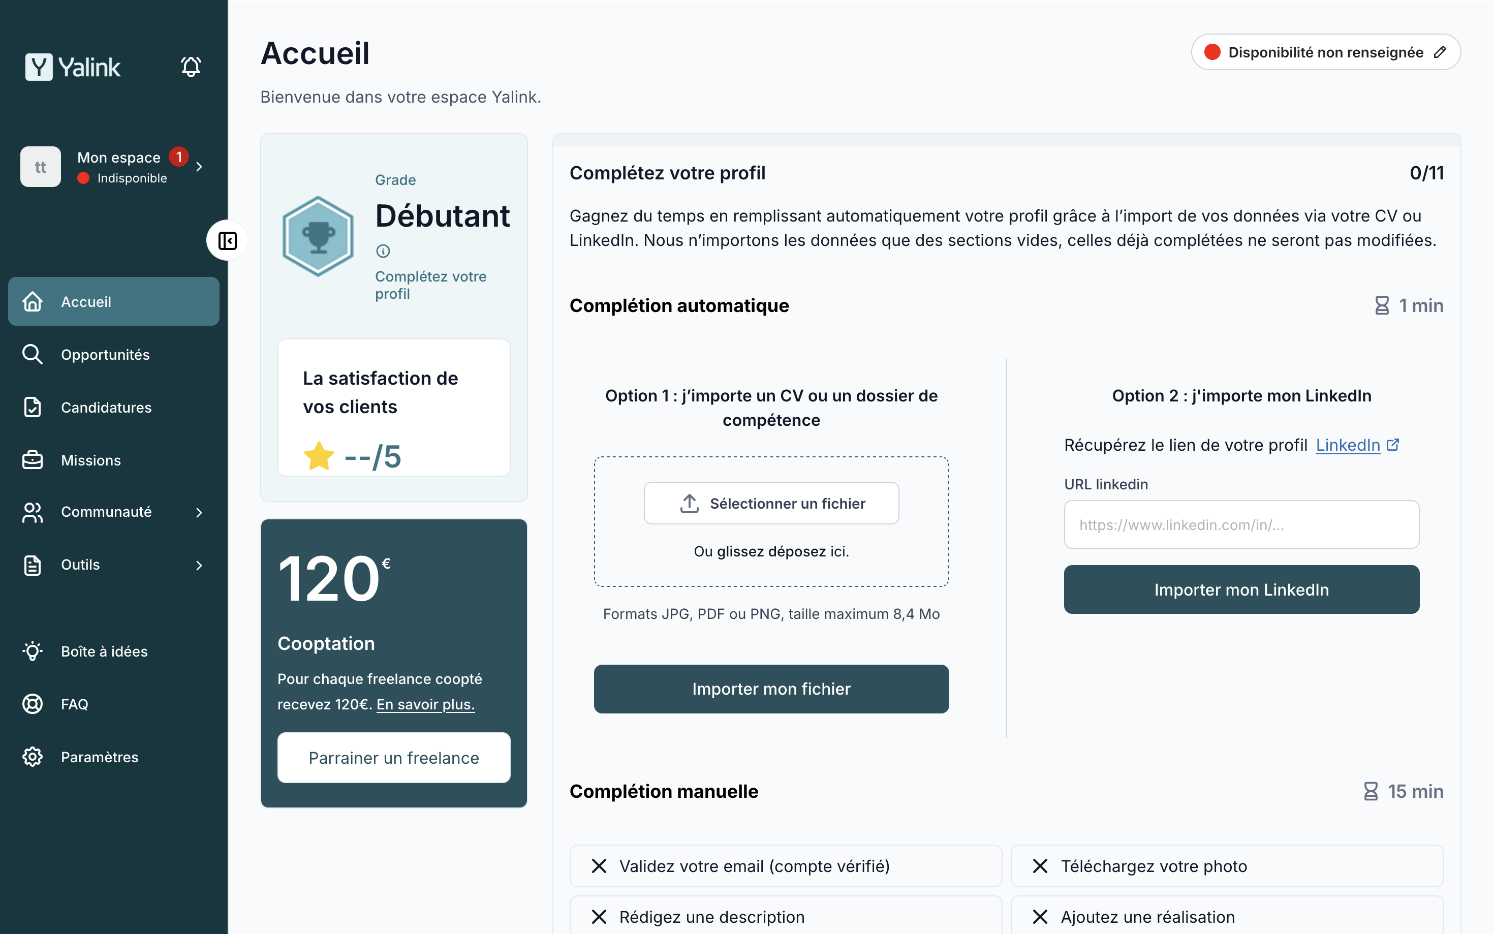The height and width of the screenshot is (934, 1494).
Task: Focus the URL linkedin input field
Action: [x=1241, y=524]
